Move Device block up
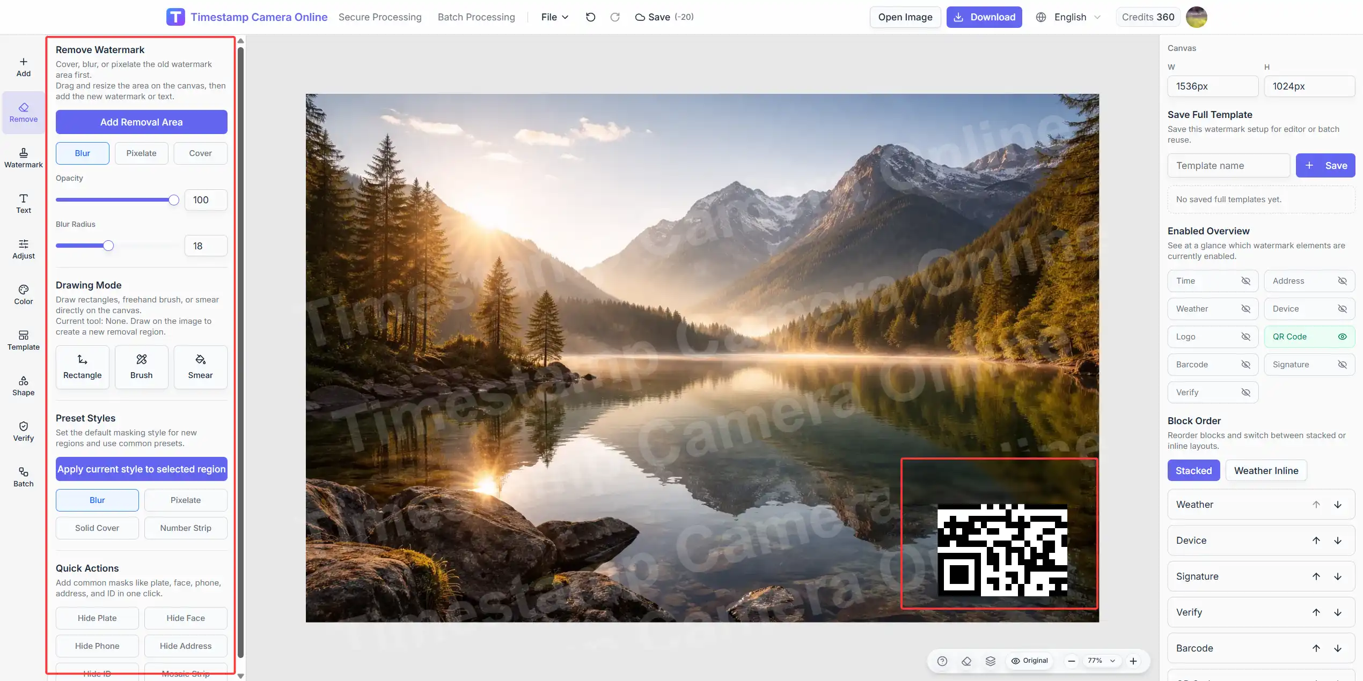 click(1316, 541)
